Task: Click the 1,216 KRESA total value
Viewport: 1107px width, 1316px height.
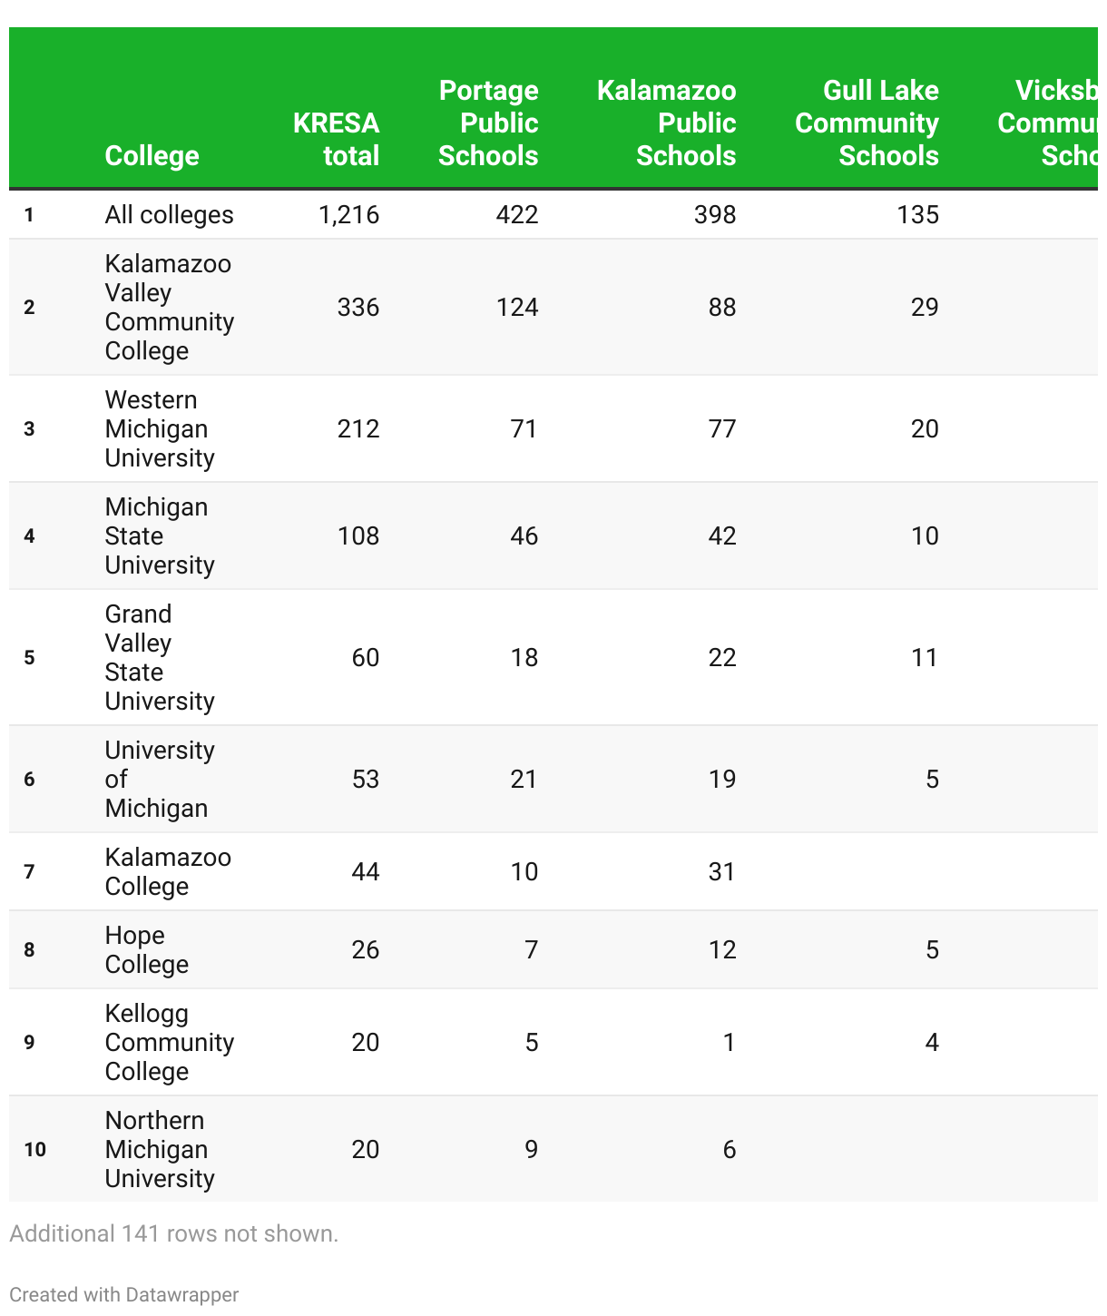Action: 348,215
